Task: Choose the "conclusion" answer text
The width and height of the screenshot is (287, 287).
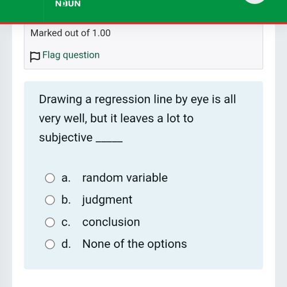Action: click(111, 222)
